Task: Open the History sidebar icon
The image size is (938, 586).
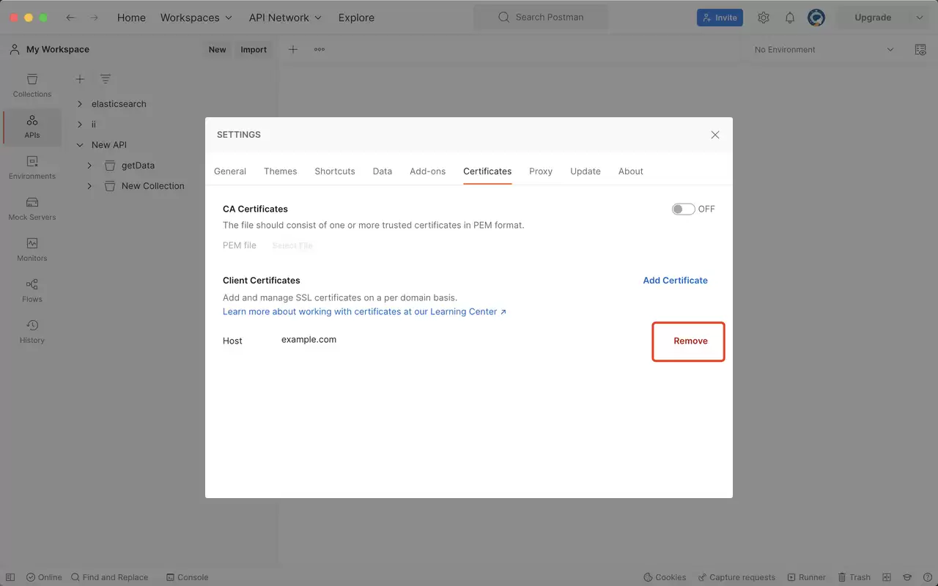Action: 32,332
